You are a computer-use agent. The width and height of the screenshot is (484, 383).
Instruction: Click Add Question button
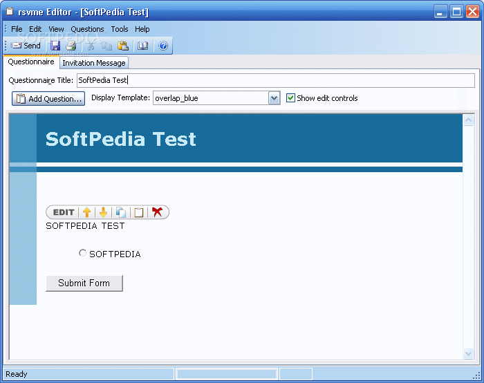click(x=48, y=98)
